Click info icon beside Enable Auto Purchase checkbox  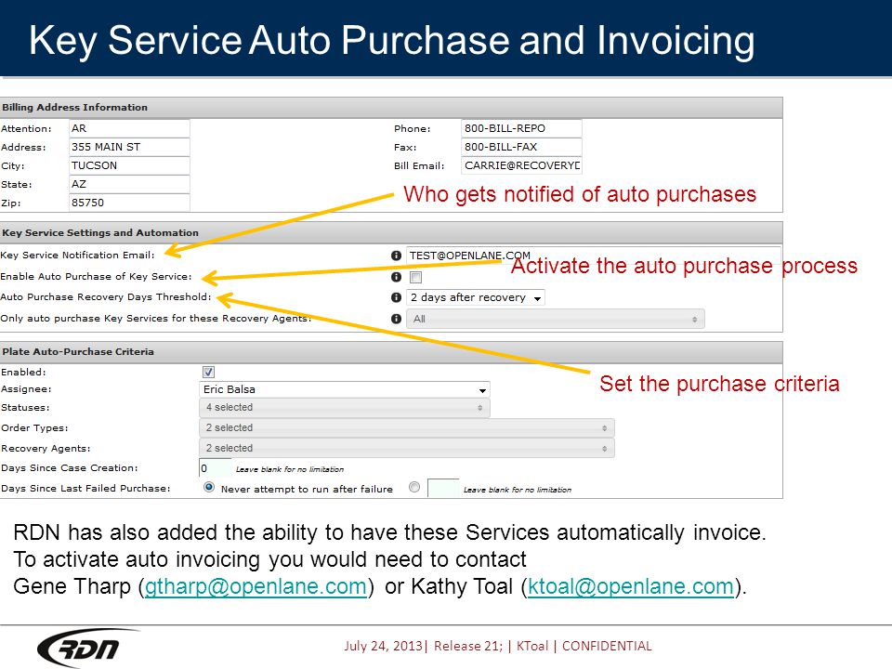coord(396,277)
